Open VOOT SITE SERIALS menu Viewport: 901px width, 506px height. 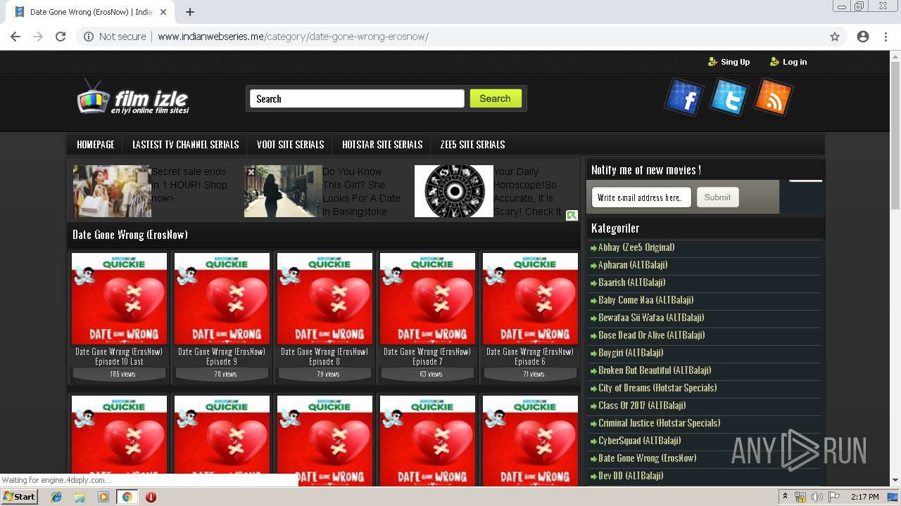[x=290, y=144]
